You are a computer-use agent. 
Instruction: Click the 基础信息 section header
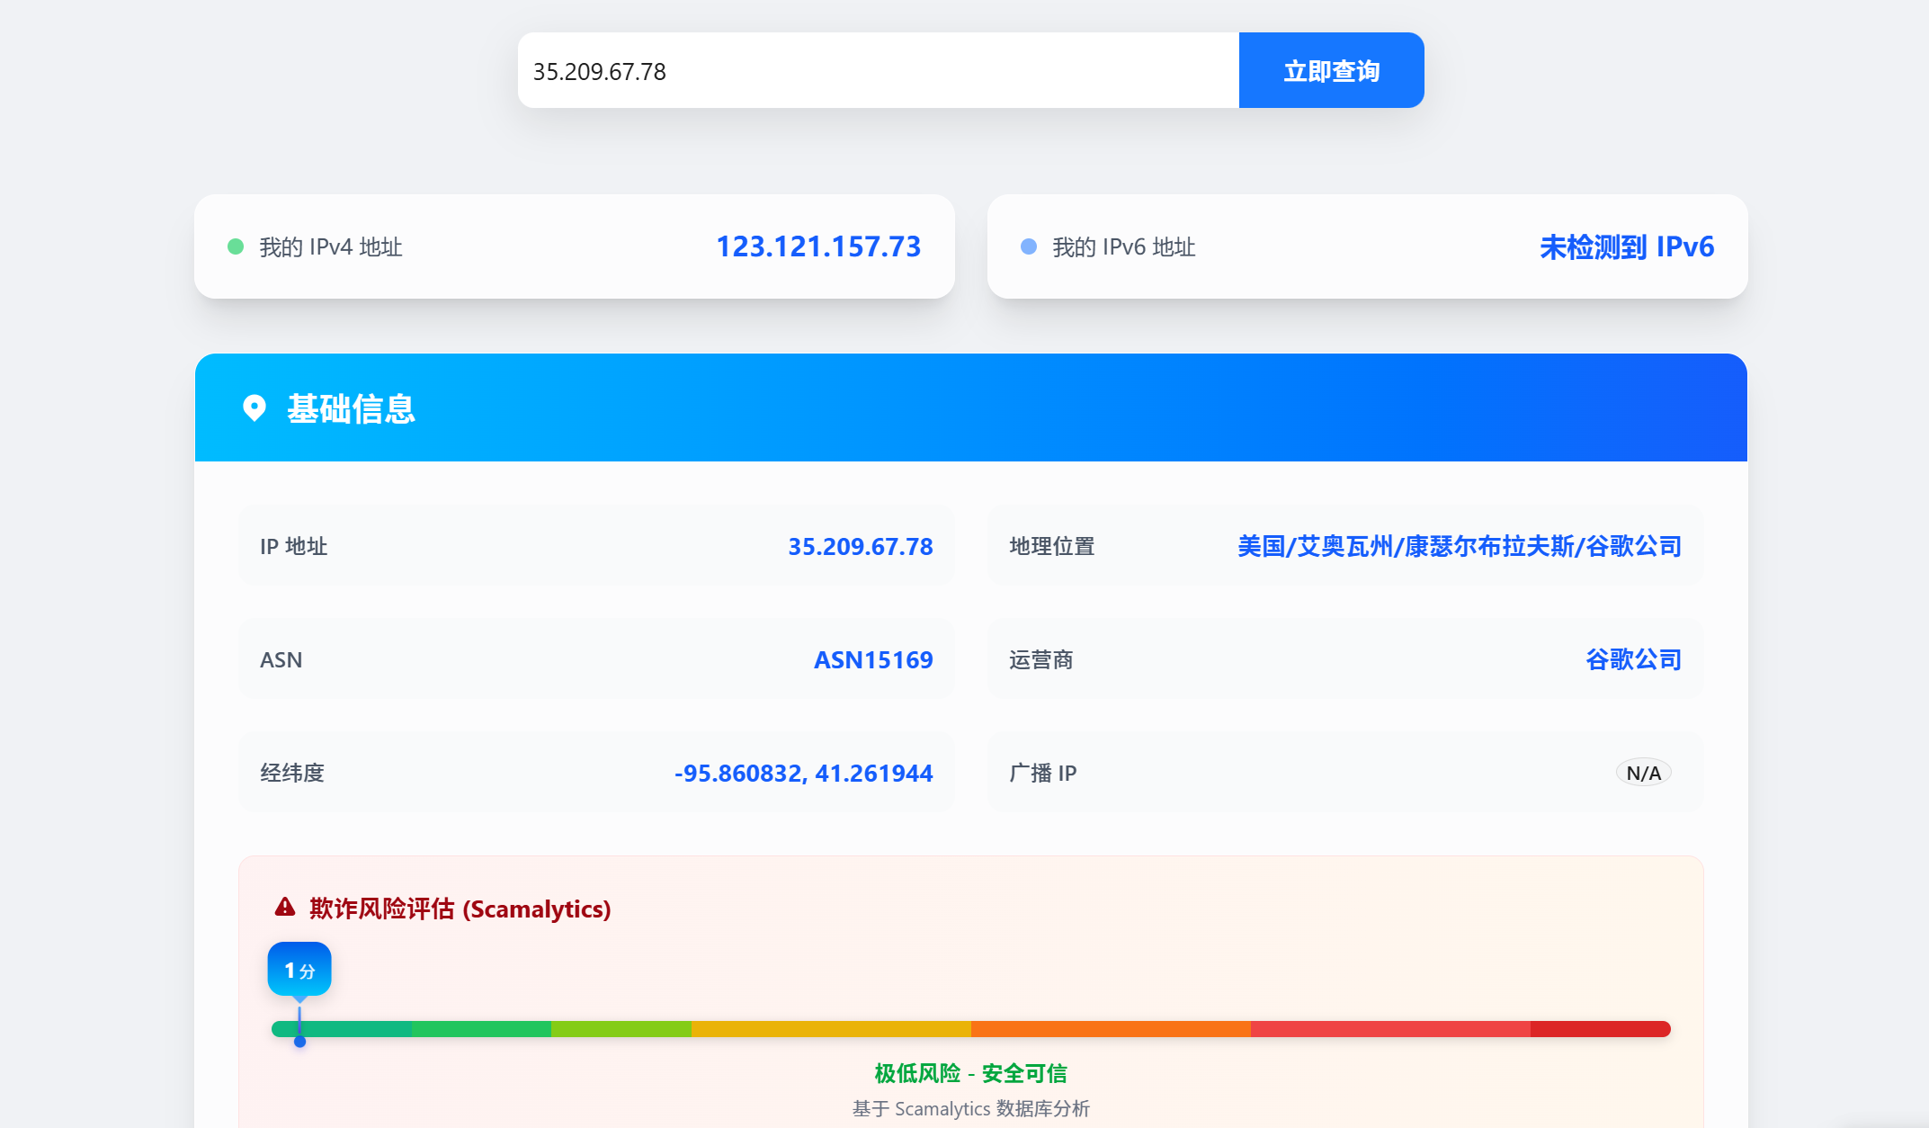[351, 408]
